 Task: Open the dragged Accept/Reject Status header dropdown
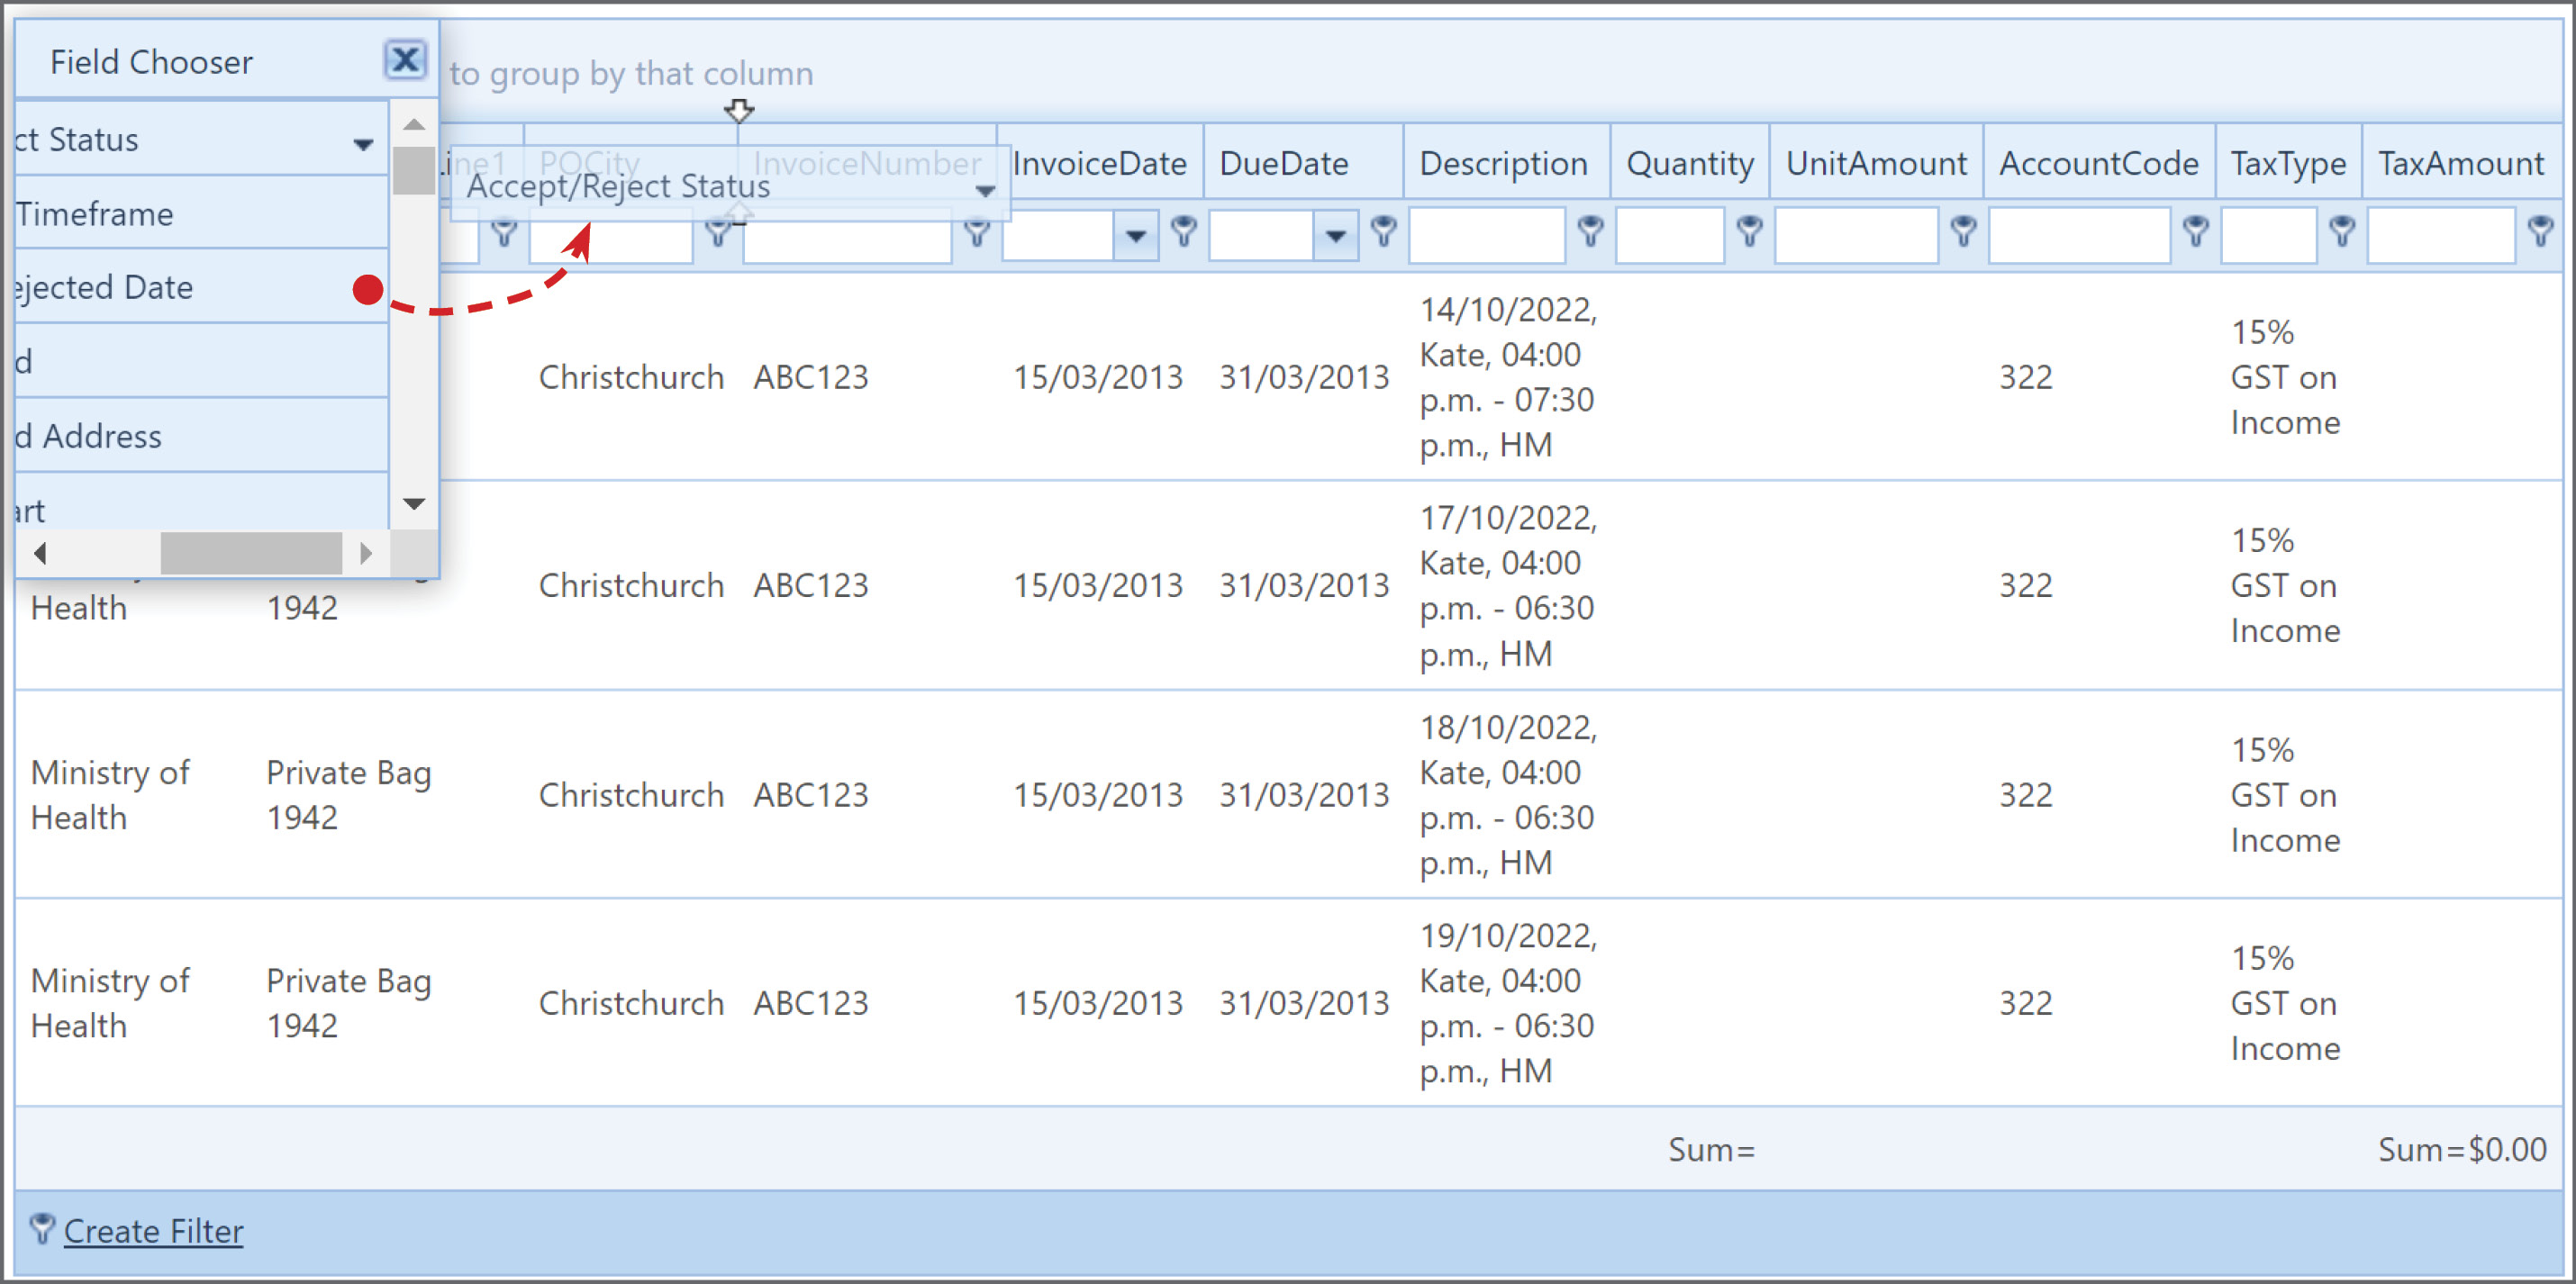pos(985,190)
